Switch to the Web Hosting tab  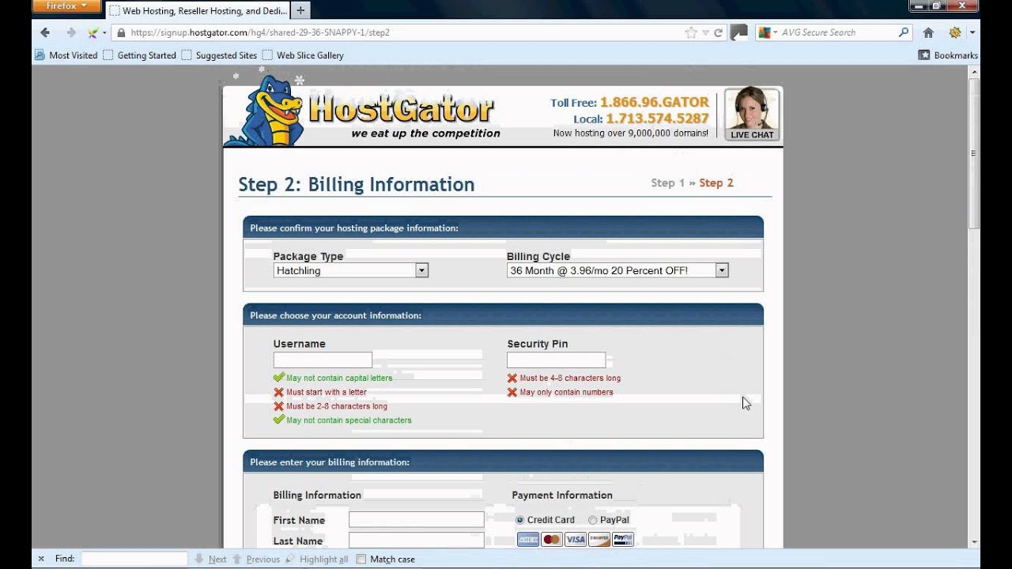198,10
